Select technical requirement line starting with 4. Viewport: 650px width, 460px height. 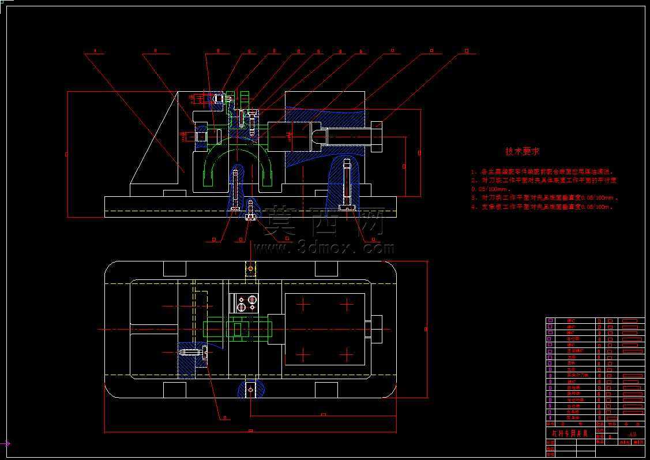(x=542, y=207)
